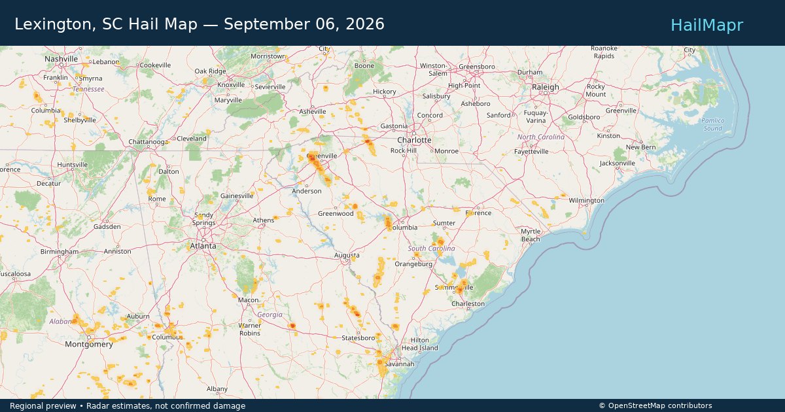Click the Chattanooga city label
785x412 pixels.
pos(149,141)
